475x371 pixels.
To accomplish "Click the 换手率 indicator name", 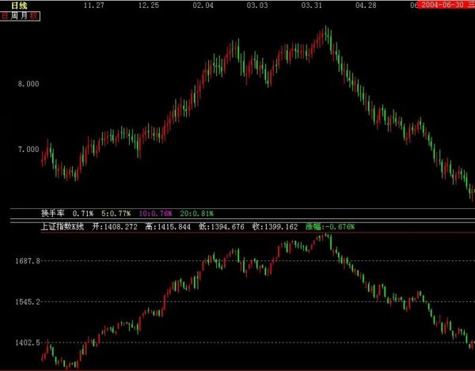I will 53,214.
